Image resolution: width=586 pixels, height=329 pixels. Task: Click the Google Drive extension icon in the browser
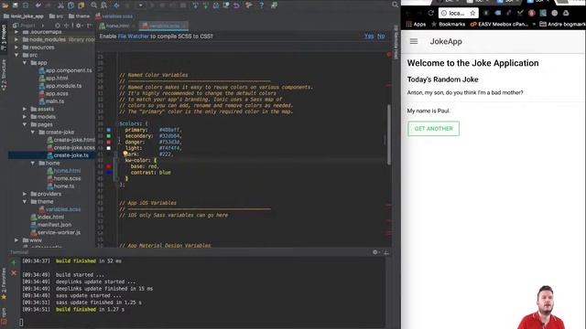point(566,13)
